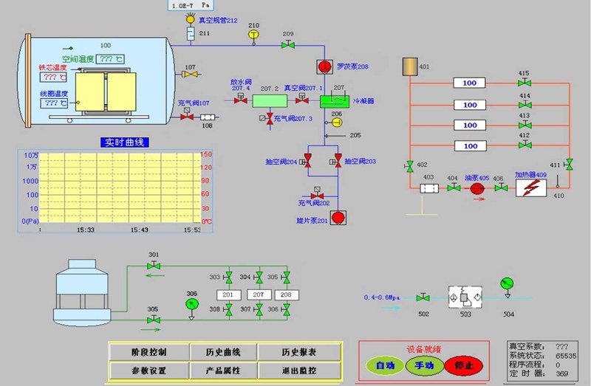
Task: Click valve 411 on oil line
Action: click(x=569, y=164)
